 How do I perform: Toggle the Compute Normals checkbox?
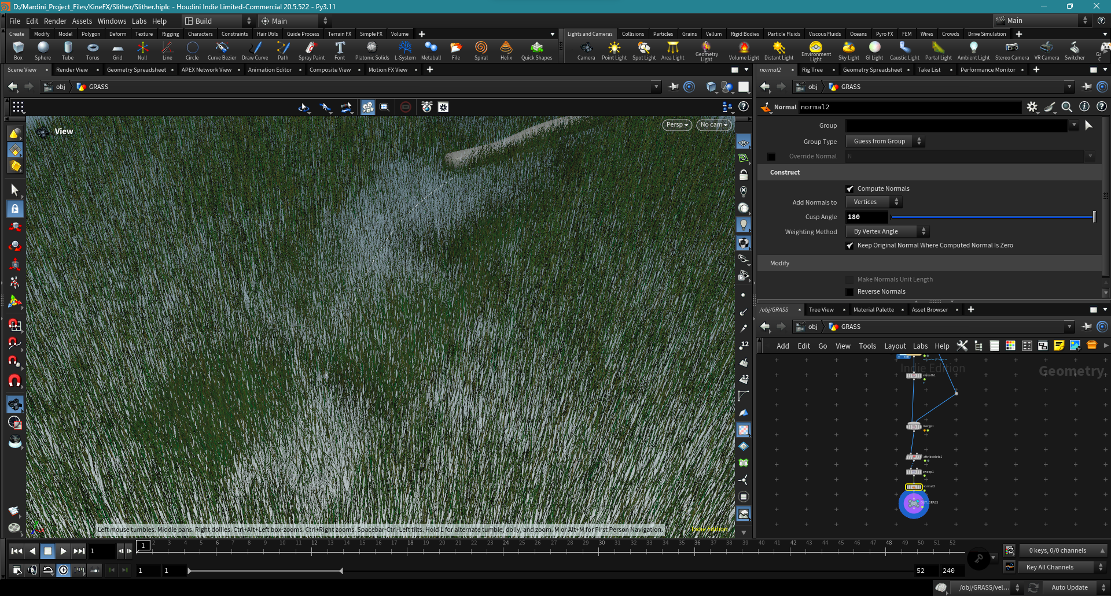tap(849, 189)
